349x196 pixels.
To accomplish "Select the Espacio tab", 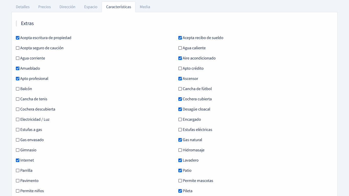I will [91, 7].
